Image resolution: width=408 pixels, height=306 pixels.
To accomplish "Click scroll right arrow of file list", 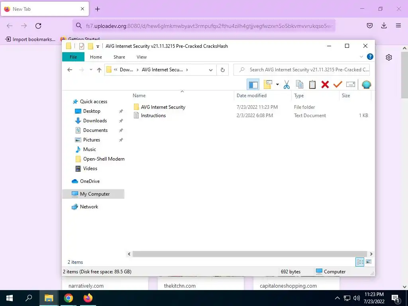I will click(371, 254).
